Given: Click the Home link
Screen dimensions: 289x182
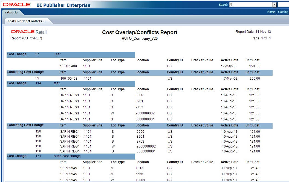Looking at the screenshot, I should point(271,12).
